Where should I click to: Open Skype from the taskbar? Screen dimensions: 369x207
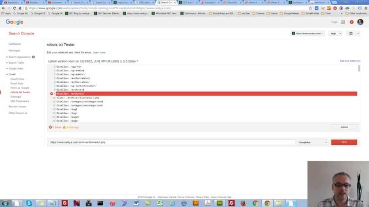[x=29, y=203]
